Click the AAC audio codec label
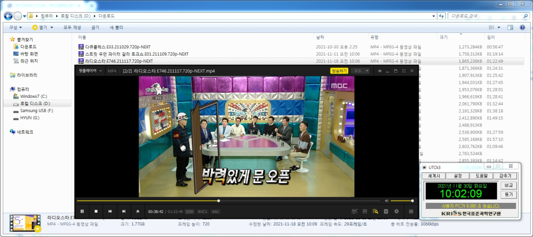Image resolution: width=533 pixels, height=237 pixels. [x=216, y=212]
